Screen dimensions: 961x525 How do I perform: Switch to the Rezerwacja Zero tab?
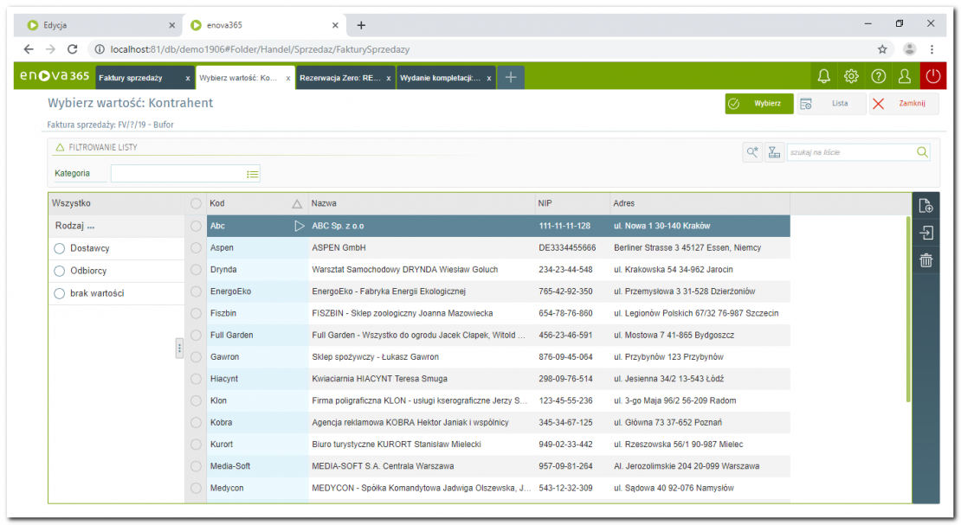(x=339, y=78)
